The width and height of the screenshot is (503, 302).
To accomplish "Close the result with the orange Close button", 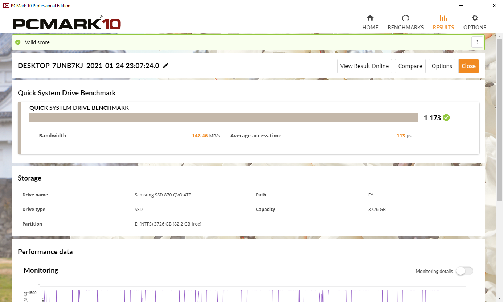I will coord(469,66).
